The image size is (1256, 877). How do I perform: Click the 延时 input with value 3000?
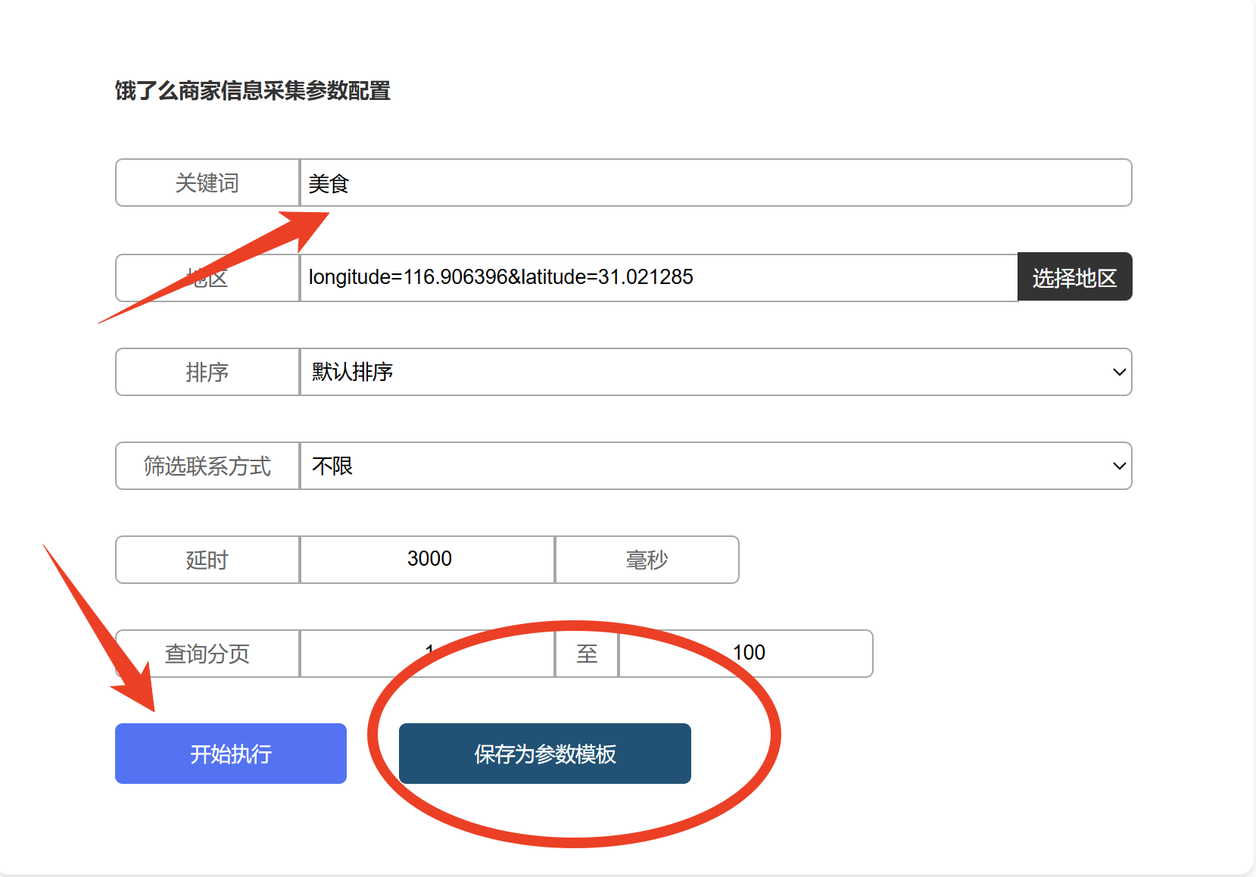coord(428,560)
